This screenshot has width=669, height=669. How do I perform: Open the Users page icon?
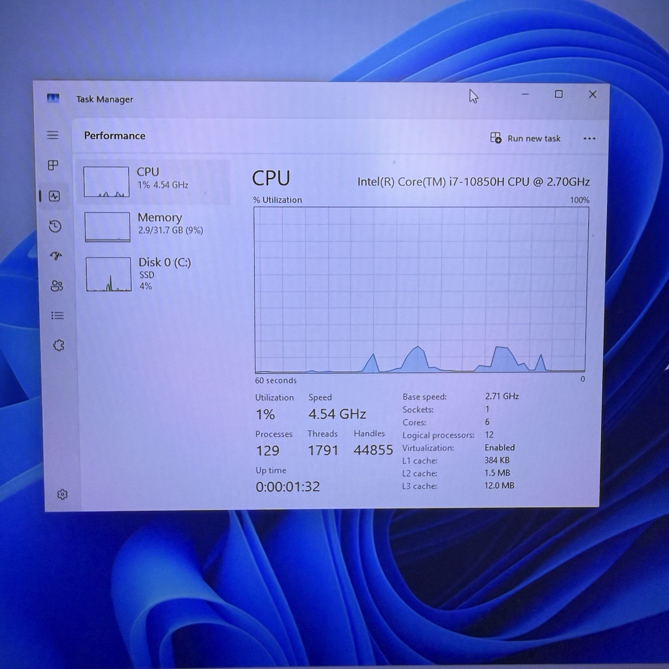click(57, 286)
